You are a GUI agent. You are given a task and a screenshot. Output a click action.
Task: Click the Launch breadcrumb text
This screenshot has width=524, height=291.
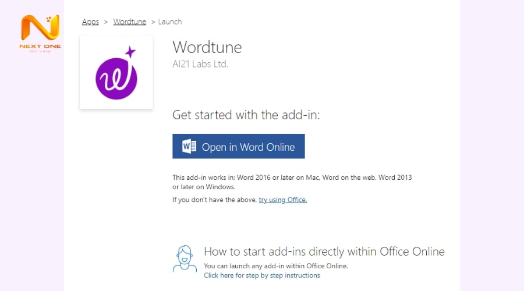pos(170,22)
